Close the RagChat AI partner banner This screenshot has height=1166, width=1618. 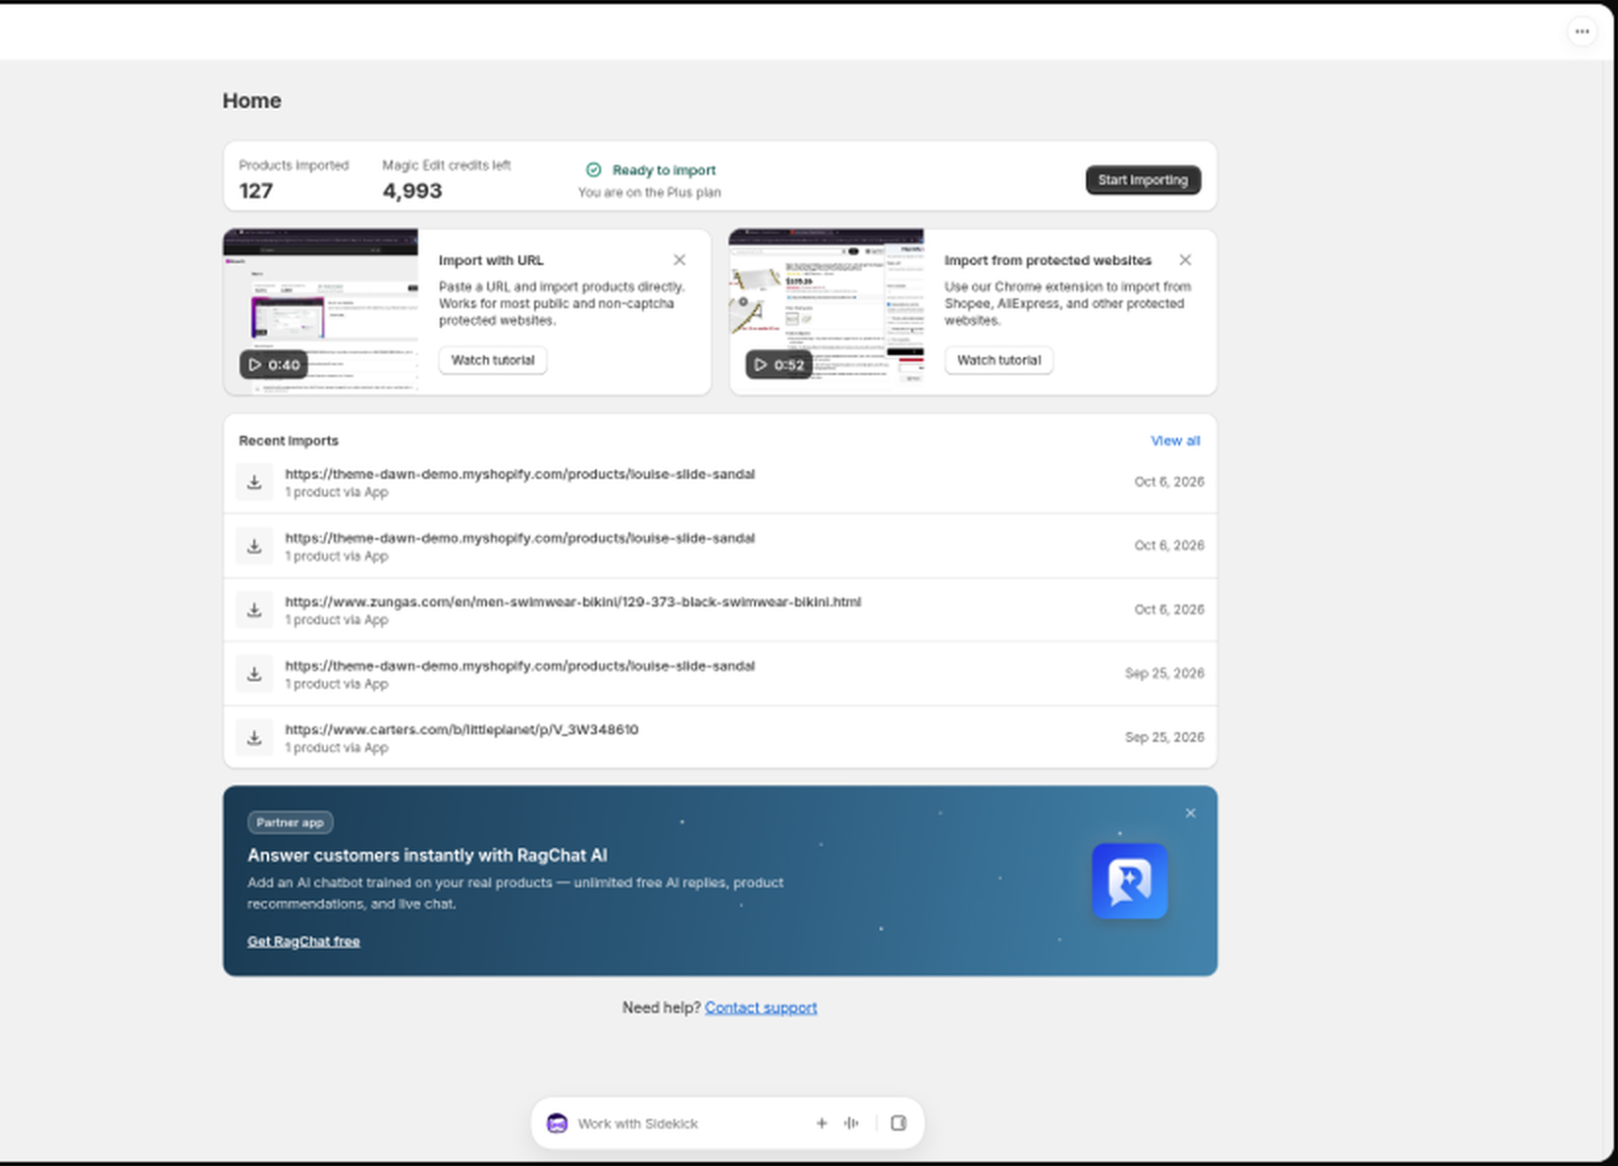point(1190,814)
